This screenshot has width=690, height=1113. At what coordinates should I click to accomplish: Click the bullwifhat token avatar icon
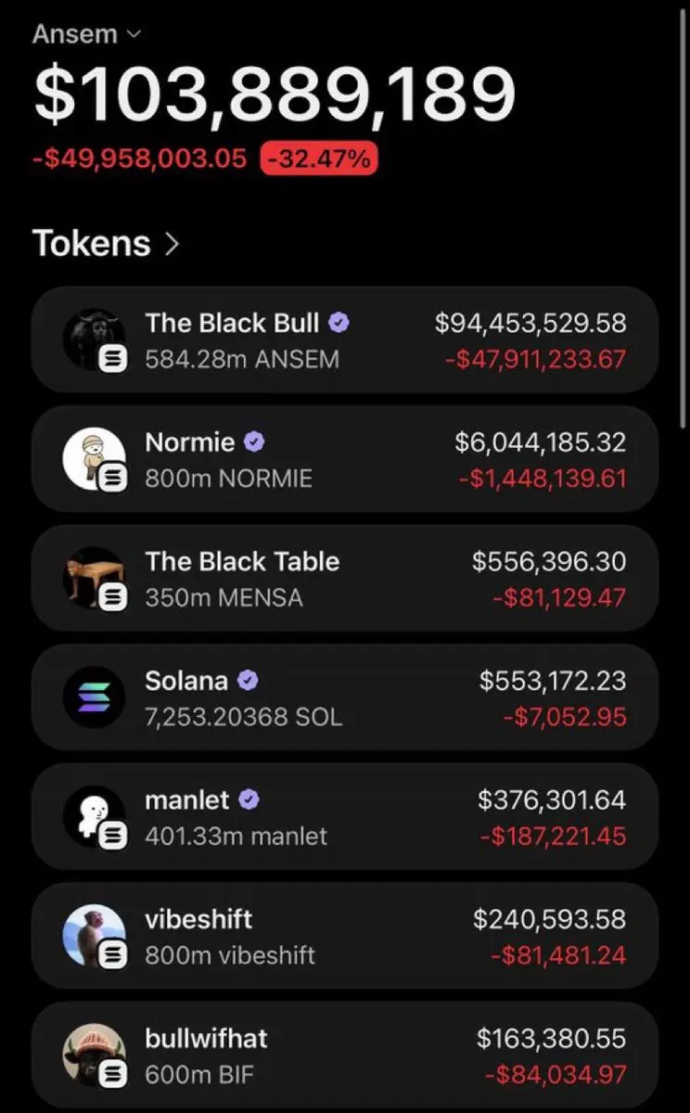(94, 1055)
